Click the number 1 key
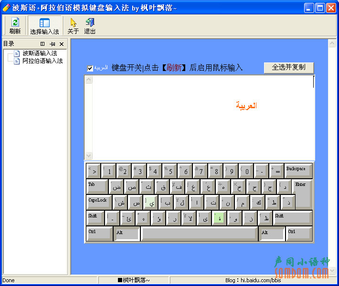Screen dimensions: 339x286 coord(108,171)
